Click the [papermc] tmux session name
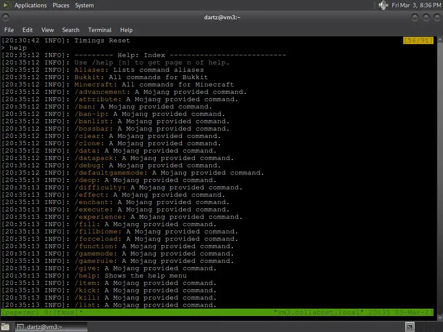This screenshot has height=332, width=443. (20, 312)
